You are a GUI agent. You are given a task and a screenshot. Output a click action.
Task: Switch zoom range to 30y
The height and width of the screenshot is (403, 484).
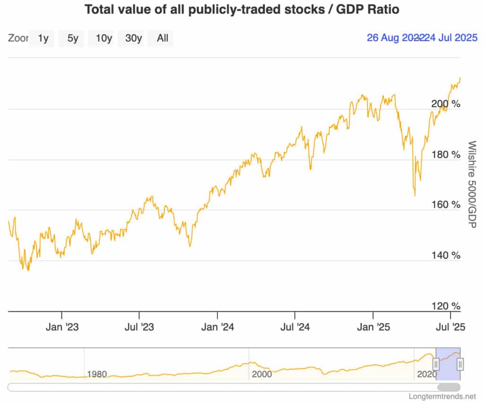coord(133,39)
